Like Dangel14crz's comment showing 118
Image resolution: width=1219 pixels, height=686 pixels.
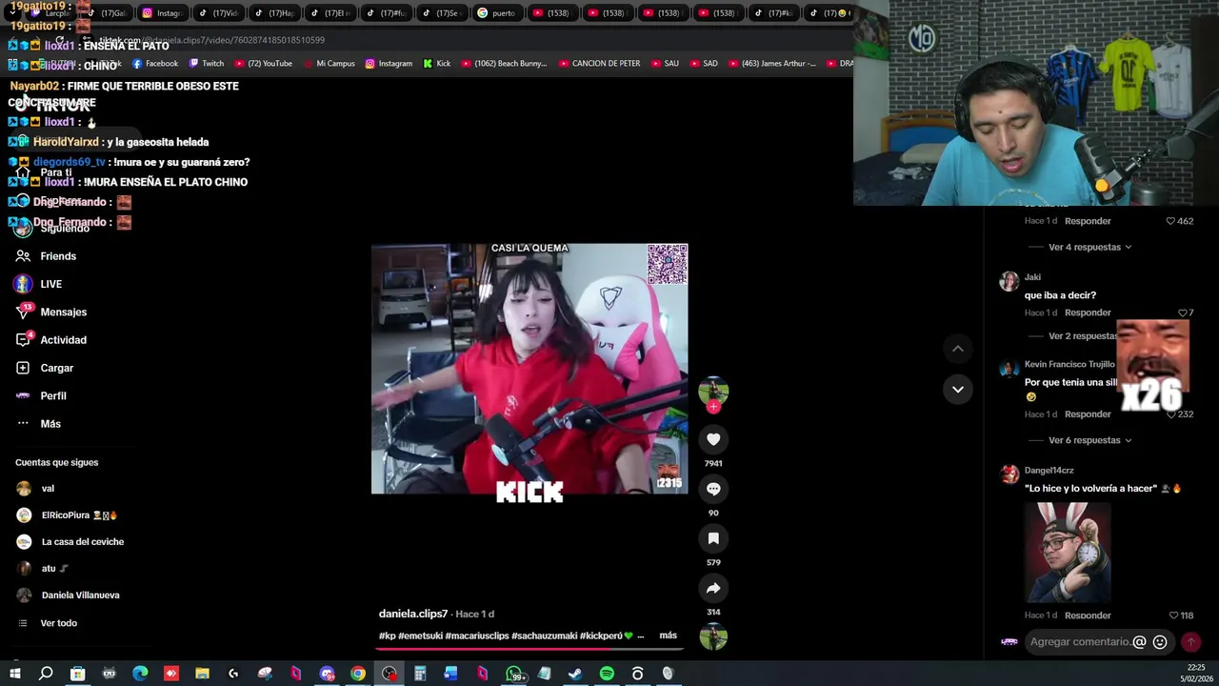[x=1173, y=615]
